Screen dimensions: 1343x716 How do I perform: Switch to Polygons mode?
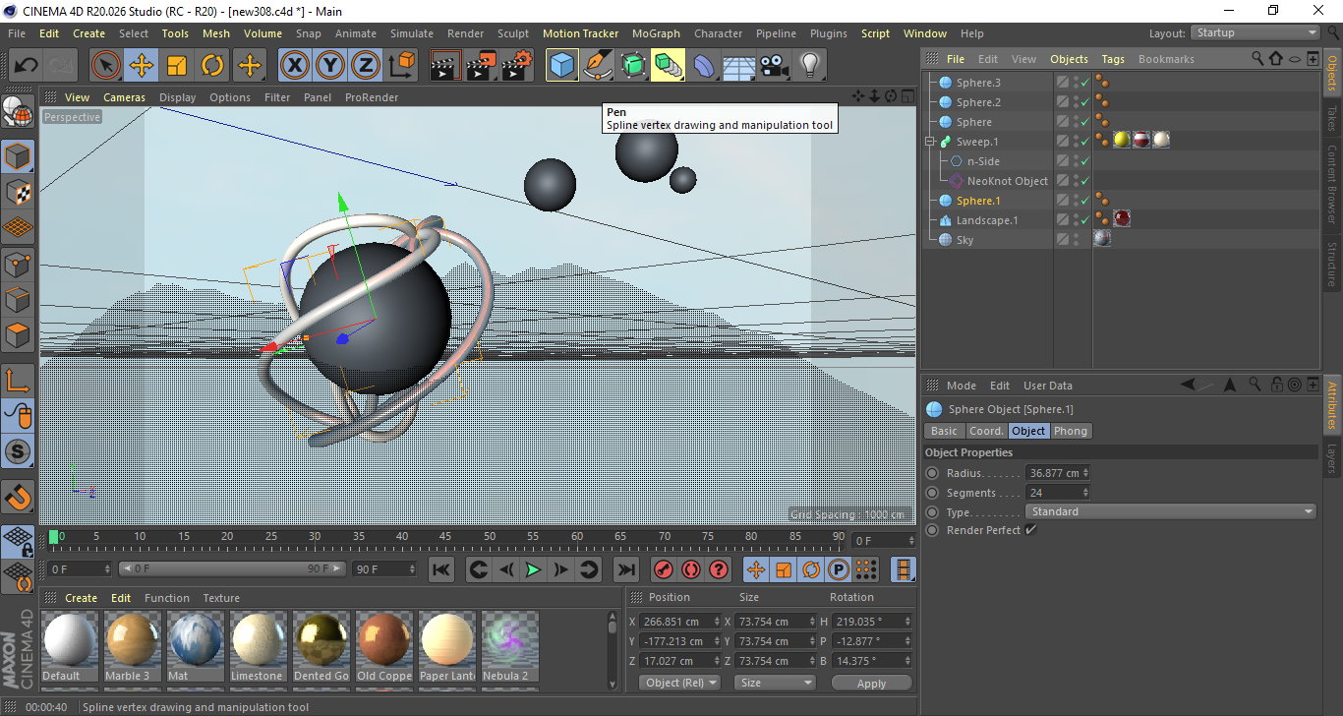(x=18, y=335)
